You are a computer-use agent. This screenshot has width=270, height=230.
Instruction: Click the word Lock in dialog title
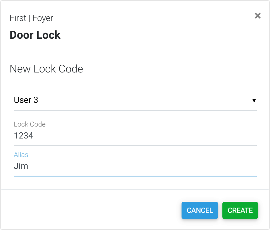click(x=48, y=35)
